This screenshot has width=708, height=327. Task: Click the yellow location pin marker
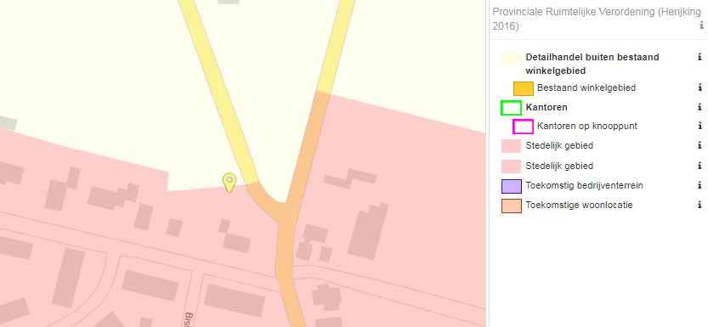pos(229,183)
